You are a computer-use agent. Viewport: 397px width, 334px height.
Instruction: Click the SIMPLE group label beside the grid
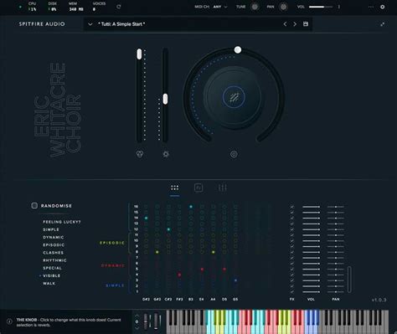click(115, 285)
